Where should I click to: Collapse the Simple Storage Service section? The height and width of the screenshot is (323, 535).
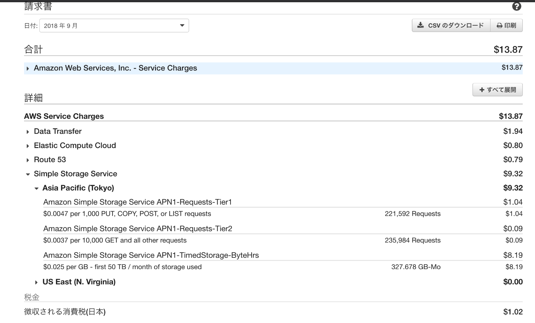[28, 174]
